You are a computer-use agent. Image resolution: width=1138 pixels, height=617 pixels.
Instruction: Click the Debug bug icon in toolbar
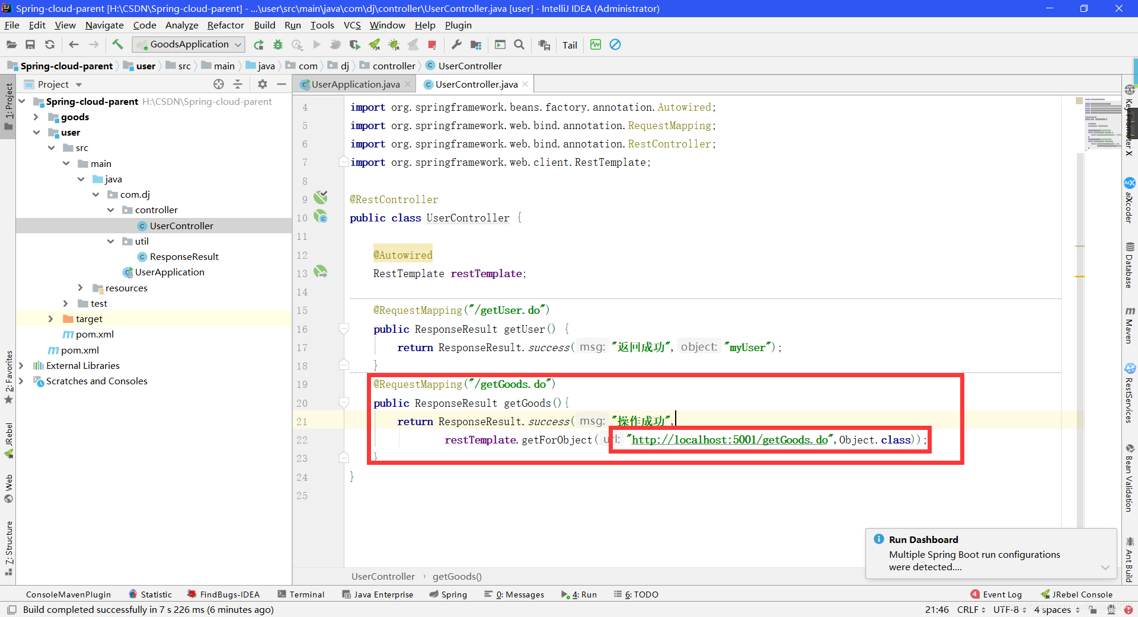tap(278, 44)
